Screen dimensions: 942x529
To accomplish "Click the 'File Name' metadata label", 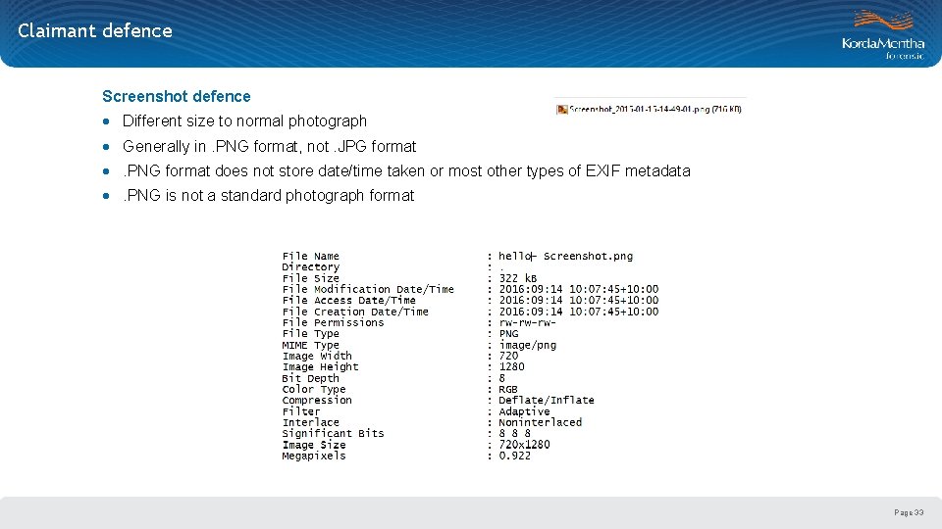I will [311, 256].
